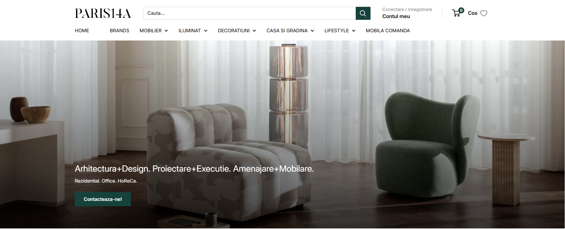Open the Contul meu account link

(396, 17)
